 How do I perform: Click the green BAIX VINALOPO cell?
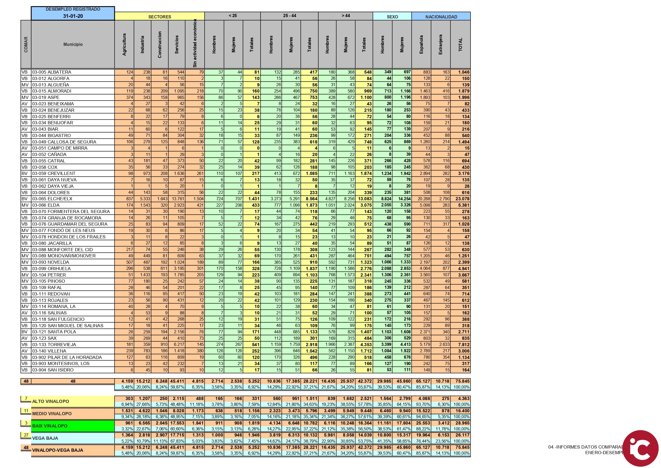click(73, 426)
